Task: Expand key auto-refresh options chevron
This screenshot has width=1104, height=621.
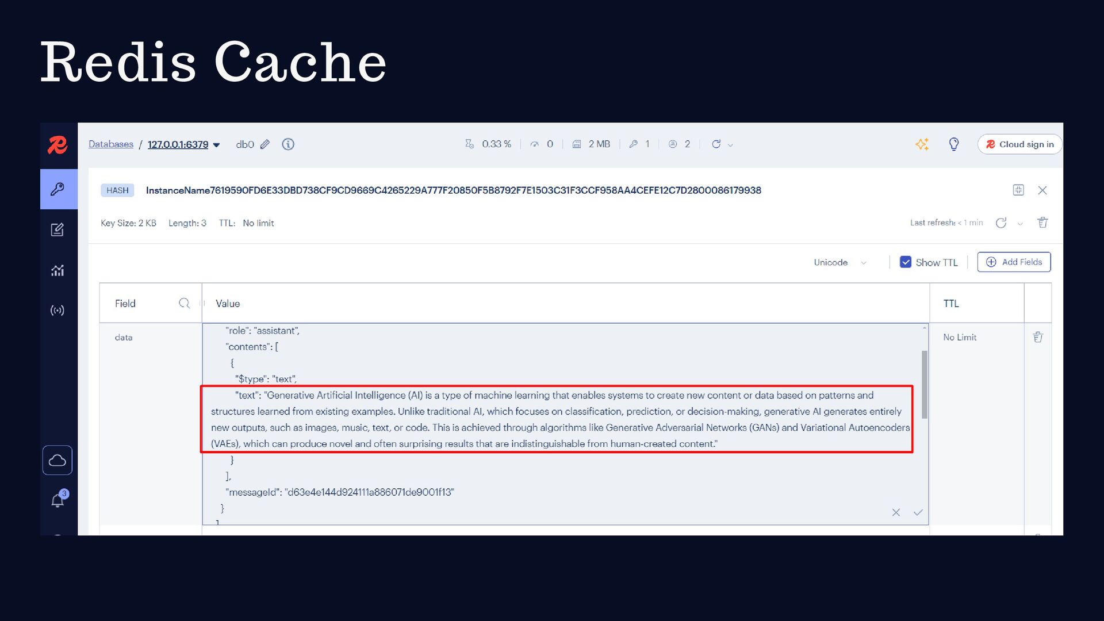Action: (x=1020, y=224)
